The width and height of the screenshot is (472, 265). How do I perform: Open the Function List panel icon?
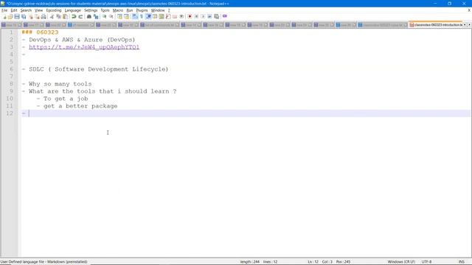168,16
